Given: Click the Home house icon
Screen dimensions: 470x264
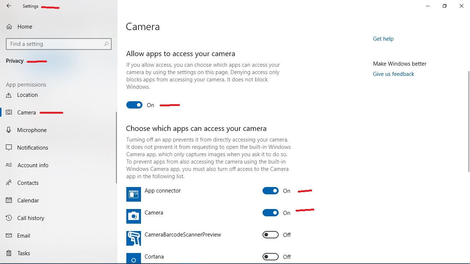Looking at the screenshot, I should 9,27.
